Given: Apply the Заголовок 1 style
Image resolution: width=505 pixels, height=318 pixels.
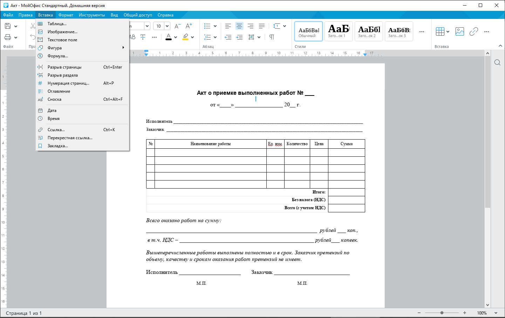Looking at the screenshot, I should pos(339,31).
